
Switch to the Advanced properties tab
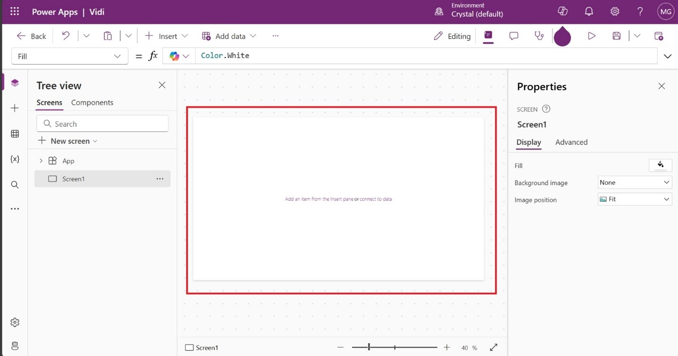point(571,142)
